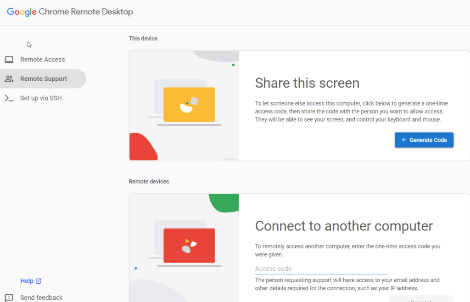
Task: Click the Generate Code button
Action: [424, 140]
